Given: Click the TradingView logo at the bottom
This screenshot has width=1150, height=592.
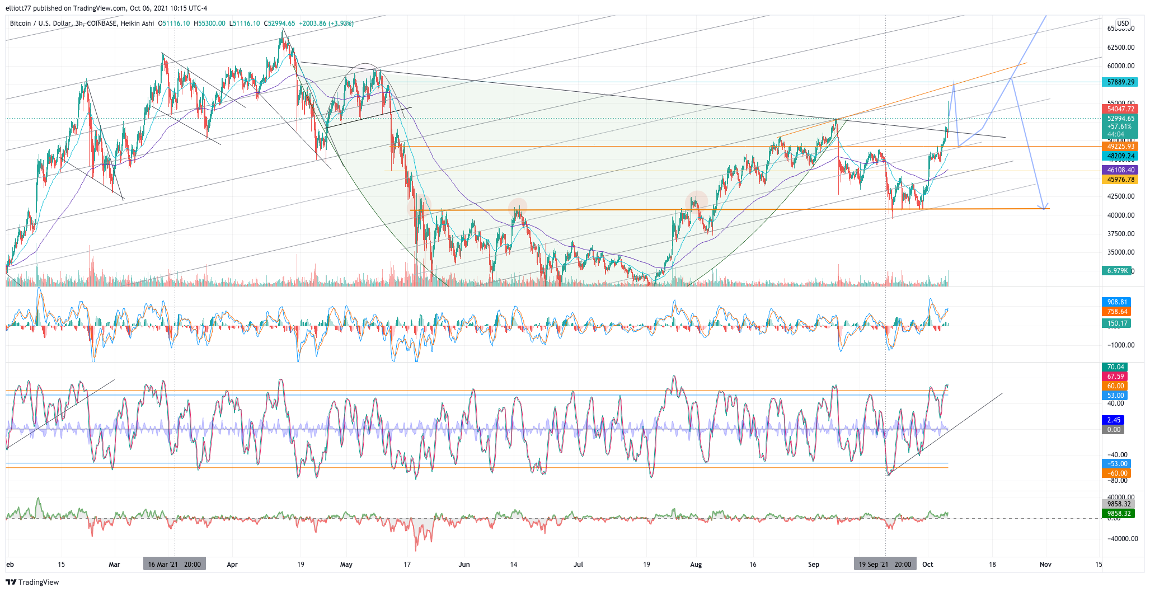Looking at the screenshot, I should pyautogui.click(x=32, y=582).
